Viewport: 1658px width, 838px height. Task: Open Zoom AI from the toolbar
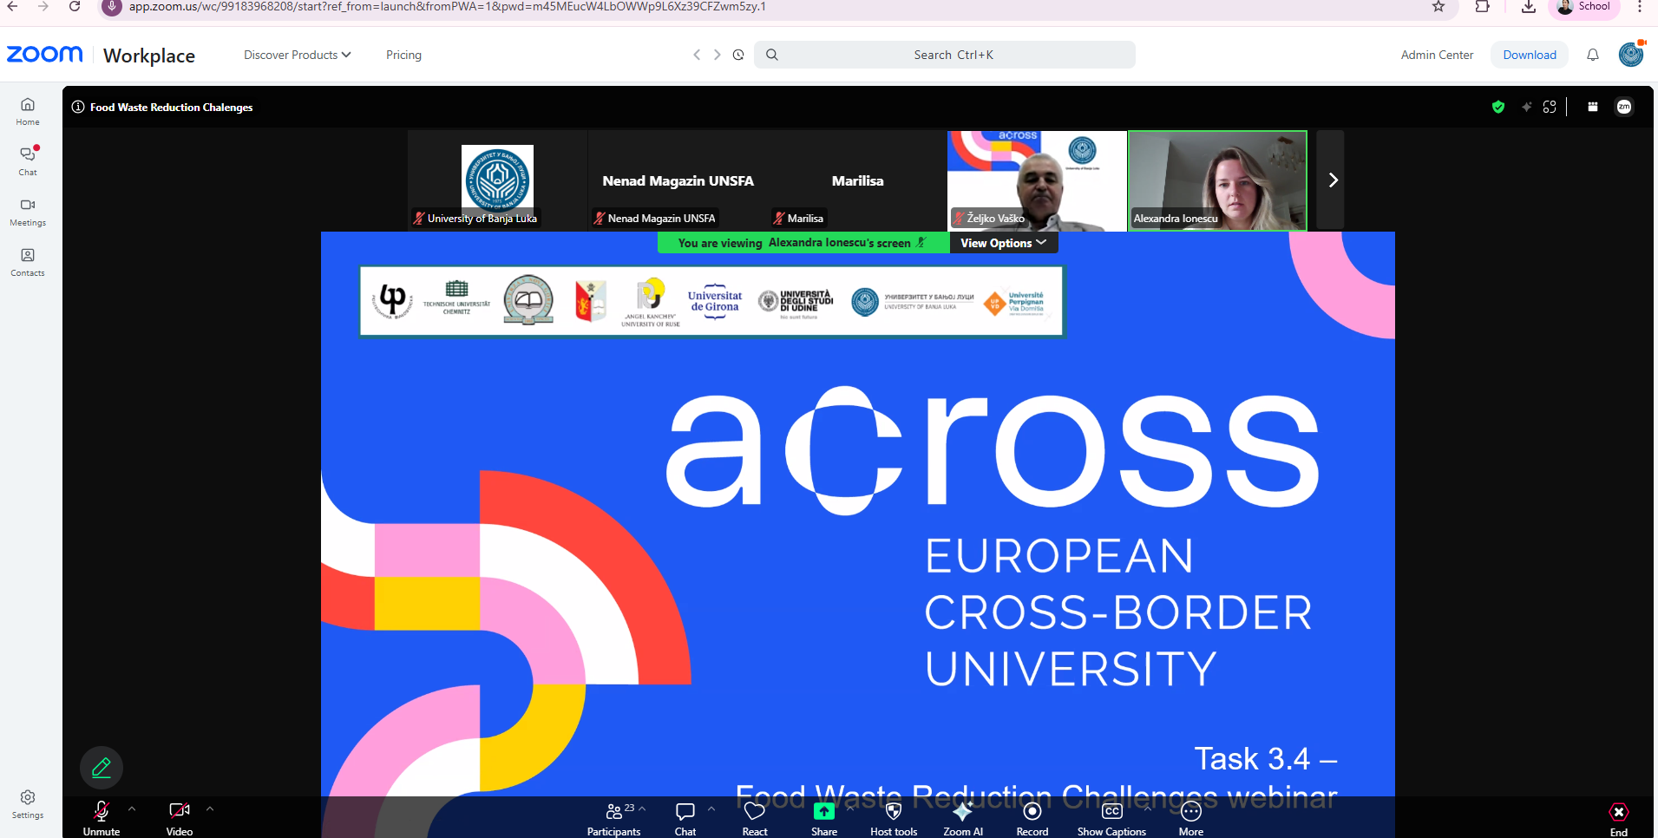point(963,818)
